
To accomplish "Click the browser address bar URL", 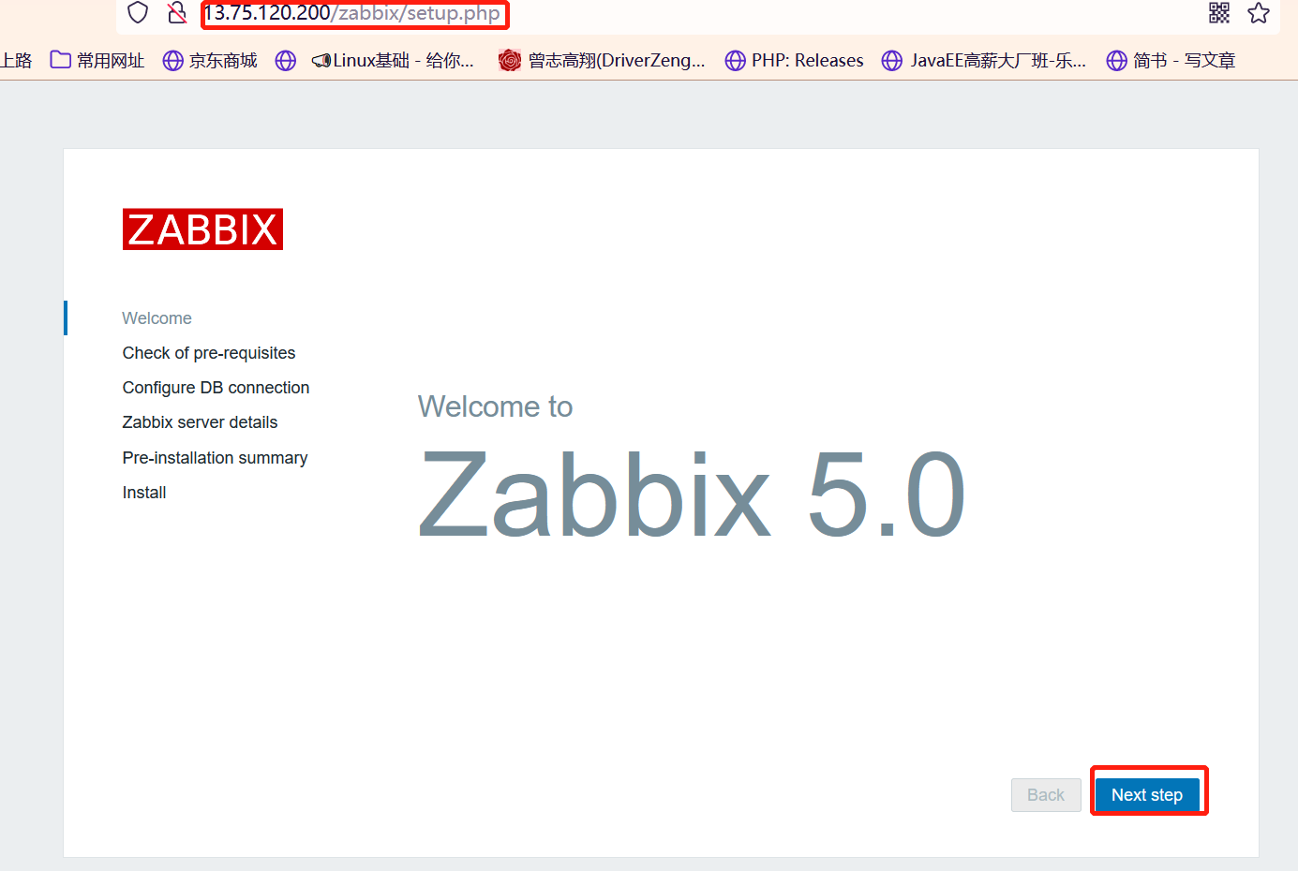I will click(x=354, y=14).
